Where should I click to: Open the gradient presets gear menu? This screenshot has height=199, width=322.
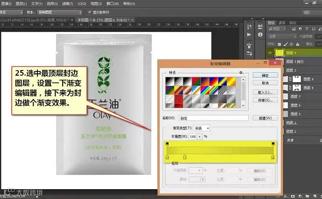click(241, 72)
